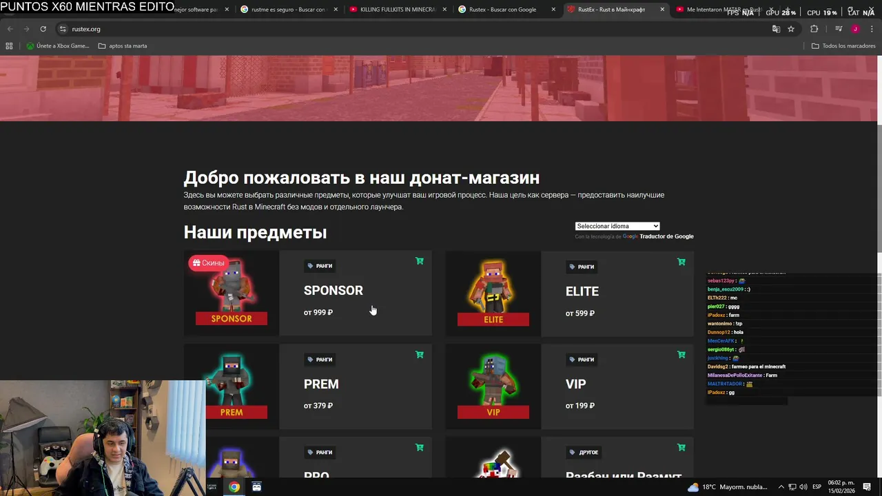Click the РАНГИ tag on ELITE card

click(582, 267)
